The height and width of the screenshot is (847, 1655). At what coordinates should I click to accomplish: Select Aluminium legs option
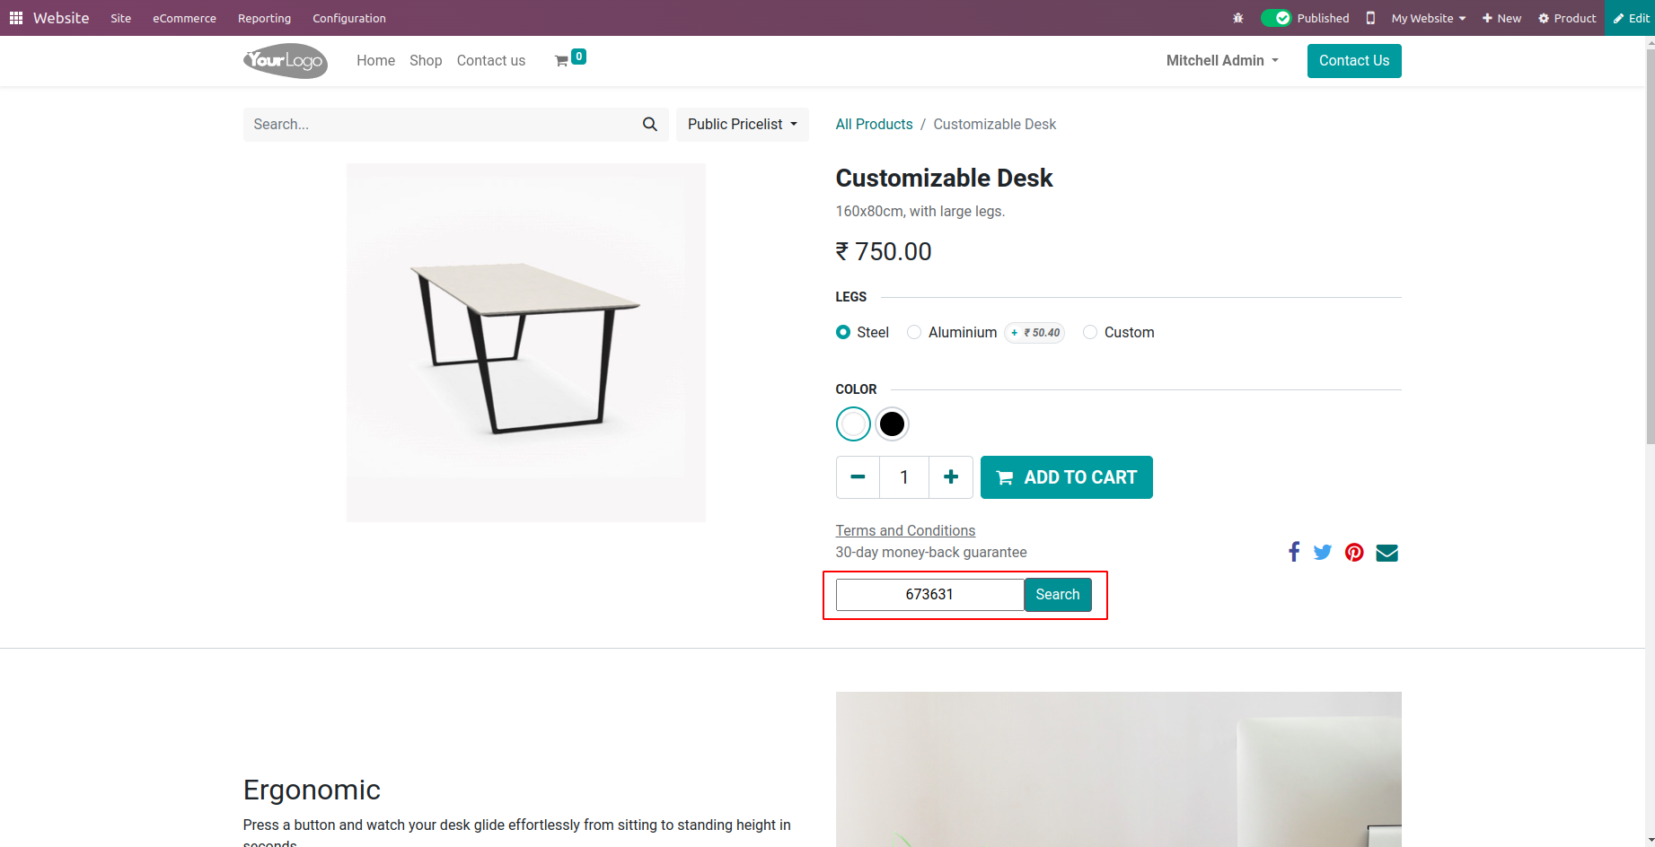tap(914, 332)
